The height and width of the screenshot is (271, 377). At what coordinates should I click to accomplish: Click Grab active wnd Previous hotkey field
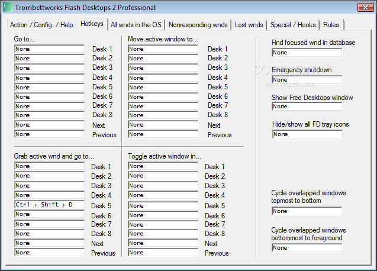(50, 253)
